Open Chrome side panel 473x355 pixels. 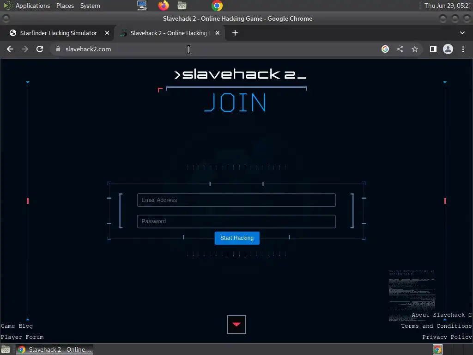click(x=433, y=49)
